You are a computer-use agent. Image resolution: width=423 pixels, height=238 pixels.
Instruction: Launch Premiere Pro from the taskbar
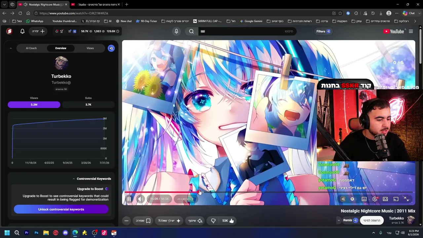27,233
